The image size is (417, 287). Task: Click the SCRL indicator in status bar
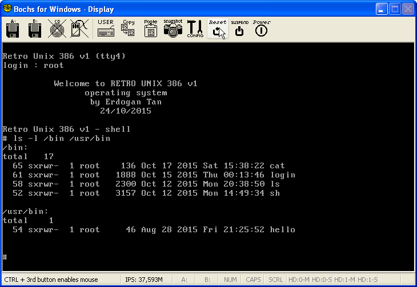(x=275, y=280)
